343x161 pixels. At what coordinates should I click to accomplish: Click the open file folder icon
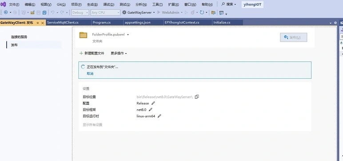(x=32, y=12)
